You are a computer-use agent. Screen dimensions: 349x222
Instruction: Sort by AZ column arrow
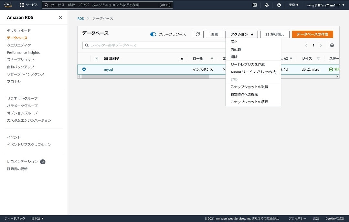(291, 58)
